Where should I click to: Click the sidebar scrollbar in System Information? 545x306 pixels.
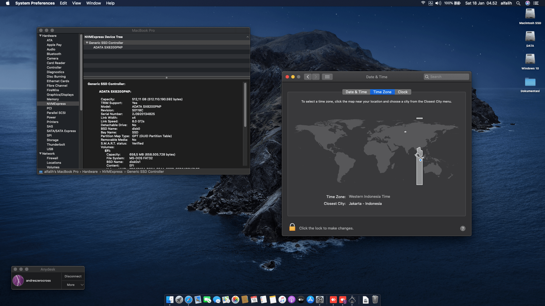click(x=81, y=73)
